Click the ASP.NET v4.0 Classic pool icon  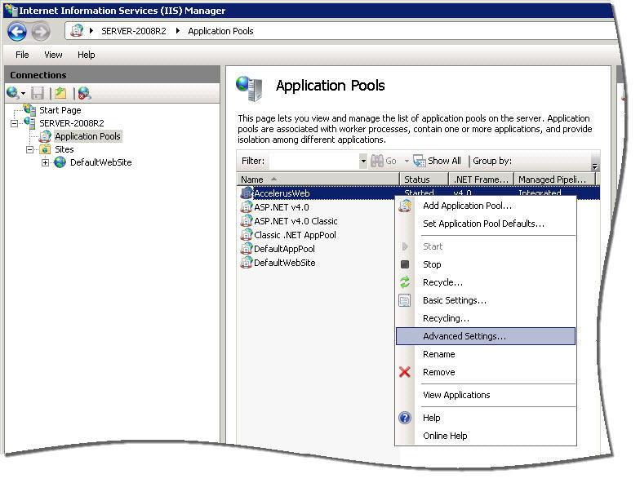pos(247,220)
